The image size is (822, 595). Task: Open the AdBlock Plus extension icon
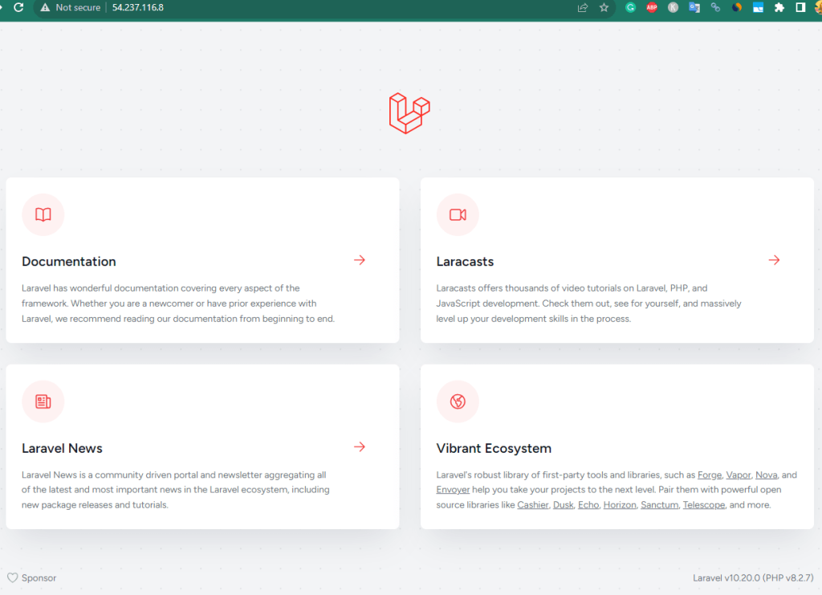[x=652, y=7]
